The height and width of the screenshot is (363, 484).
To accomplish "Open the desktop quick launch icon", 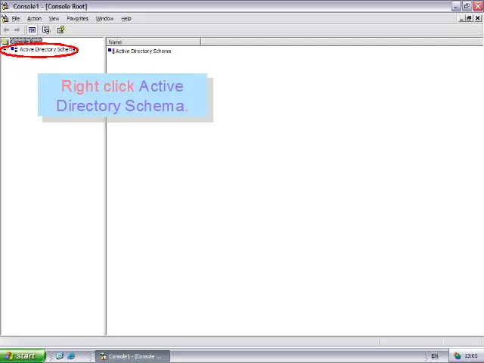I will (60, 356).
